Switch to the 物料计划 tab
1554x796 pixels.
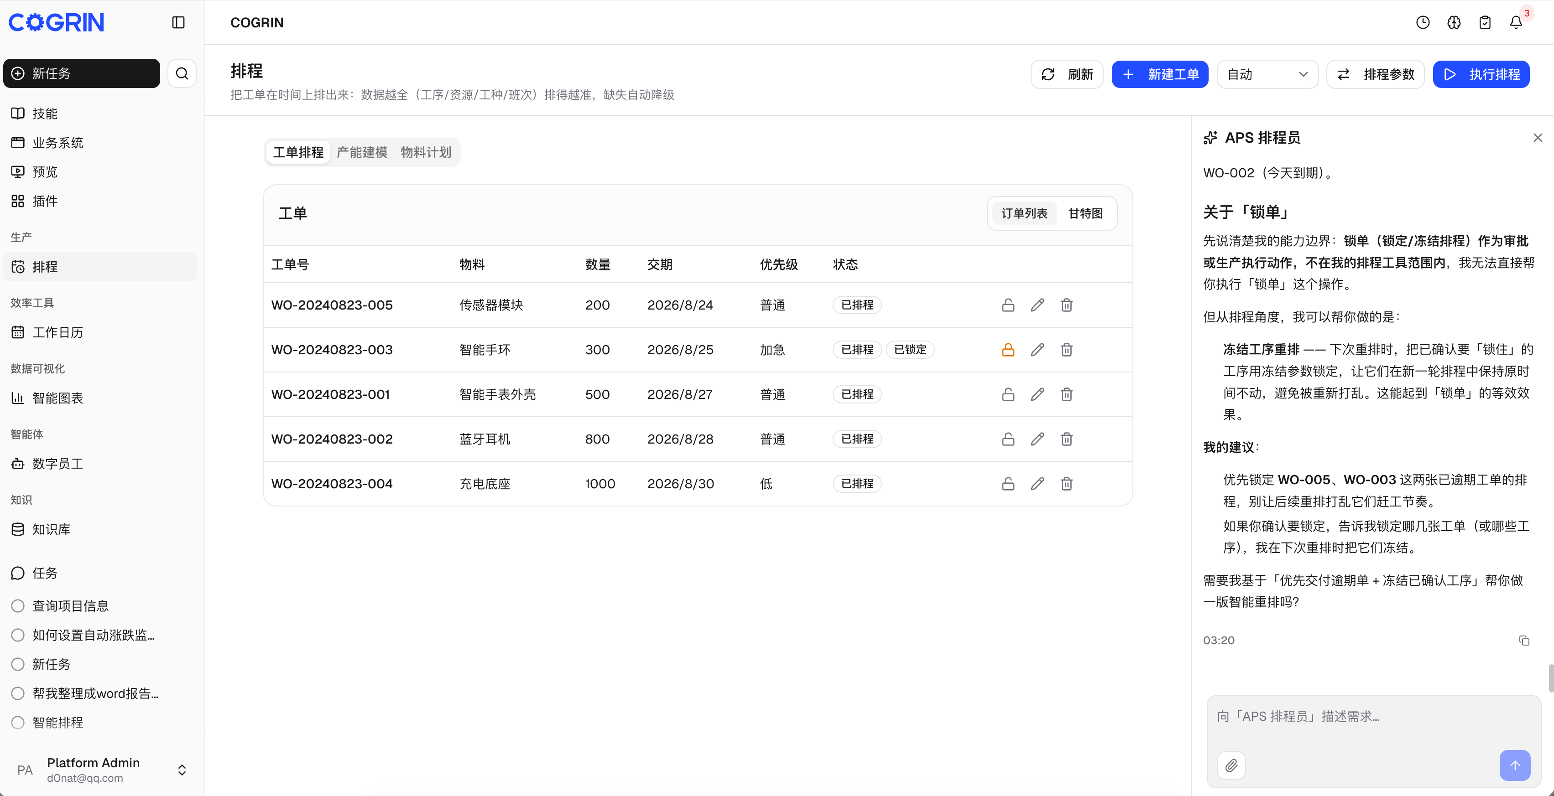[x=426, y=152]
